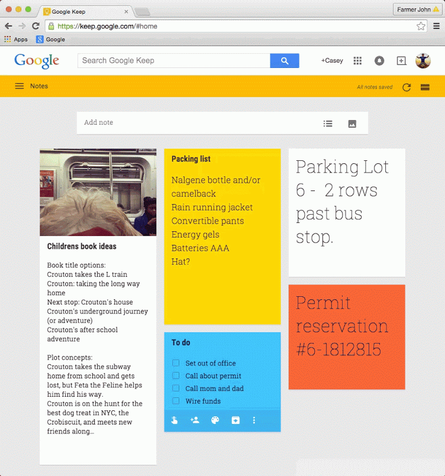Check Call mom and dad item

click(176, 388)
